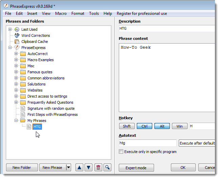The height and width of the screenshot is (179, 220).
Task: Select the Clipboard Cache label
Action: tap(35, 42)
